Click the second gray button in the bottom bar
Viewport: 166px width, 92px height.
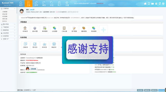click(147, 90)
